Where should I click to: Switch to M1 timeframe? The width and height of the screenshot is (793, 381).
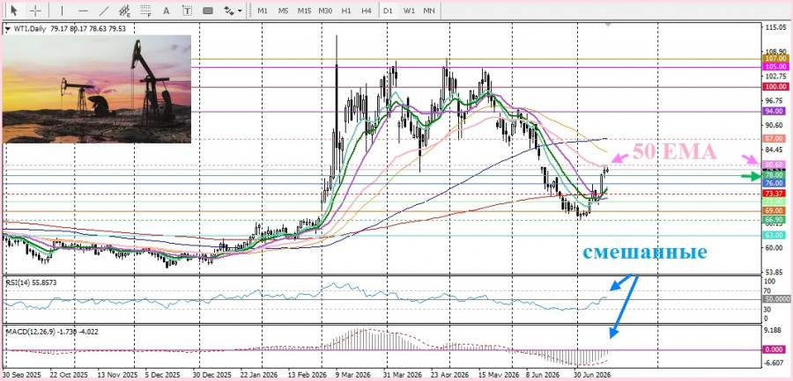263,10
